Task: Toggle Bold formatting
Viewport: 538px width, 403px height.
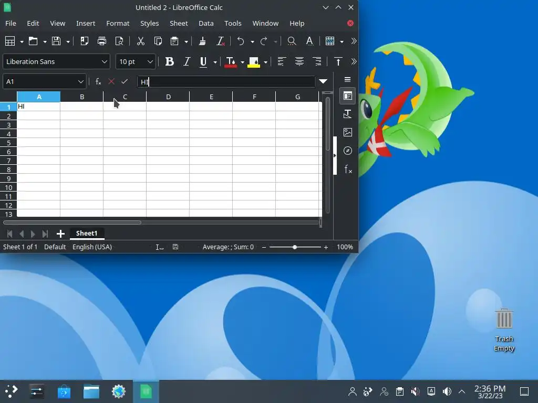Action: [x=169, y=62]
